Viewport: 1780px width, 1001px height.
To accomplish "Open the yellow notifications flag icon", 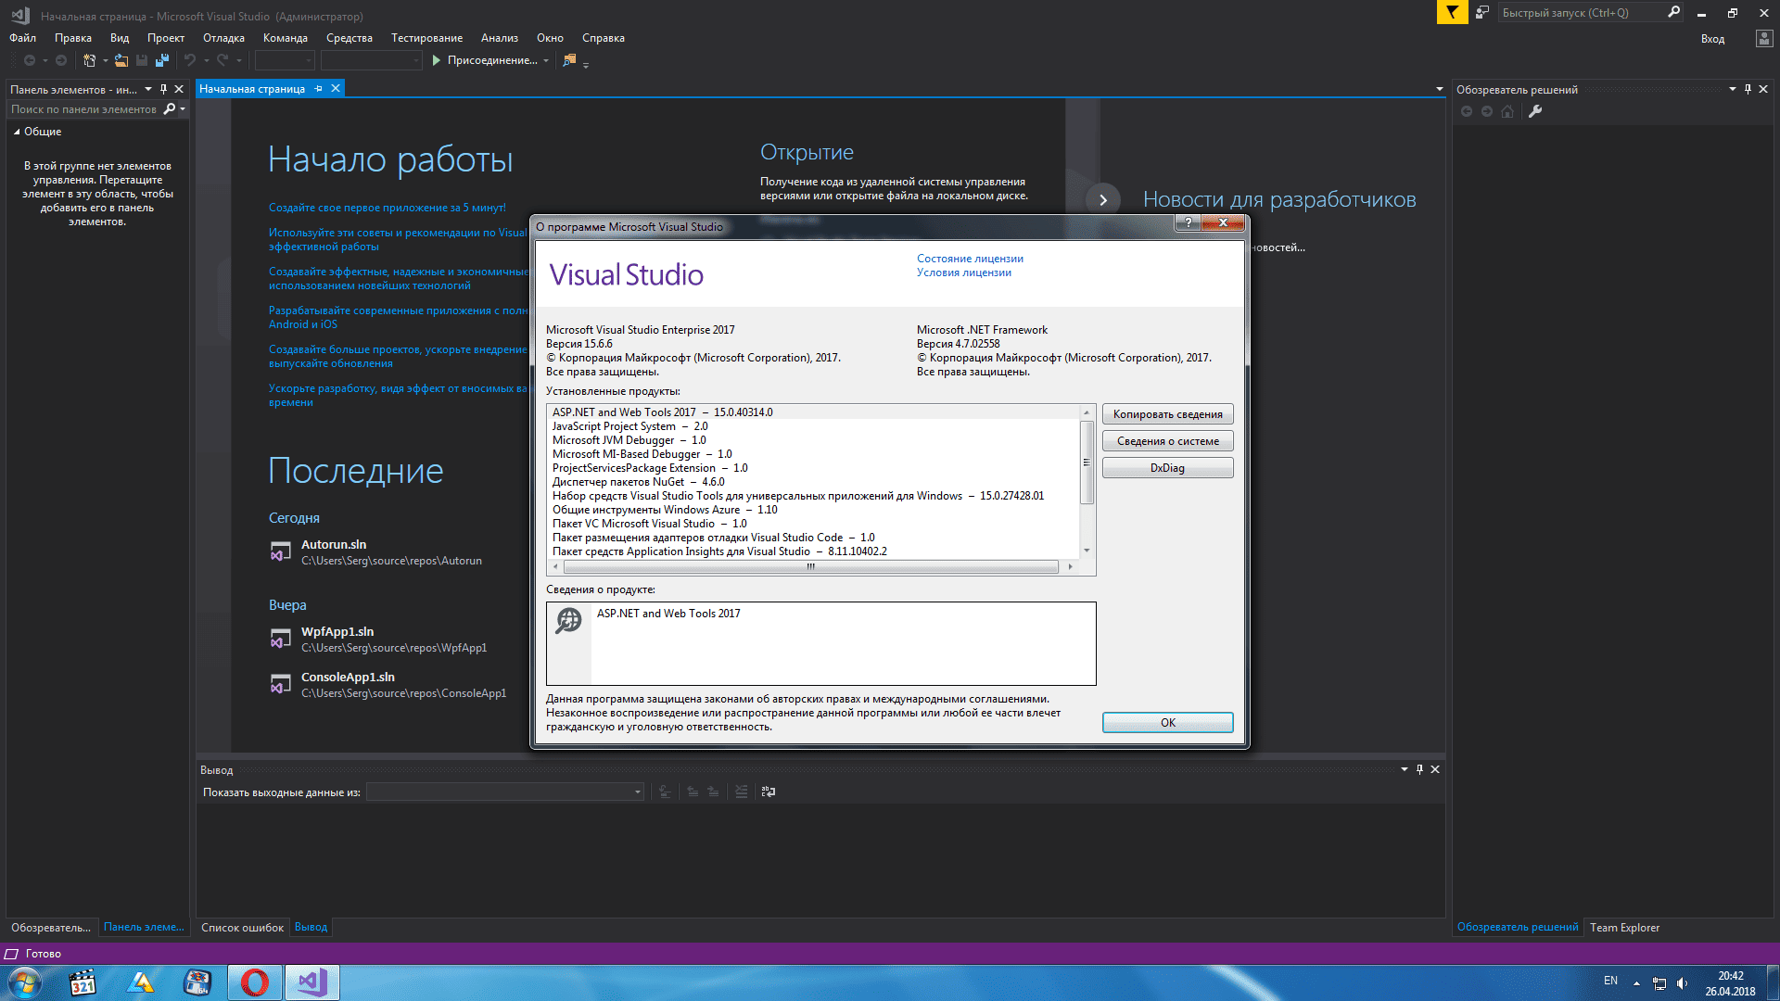I will [1452, 12].
